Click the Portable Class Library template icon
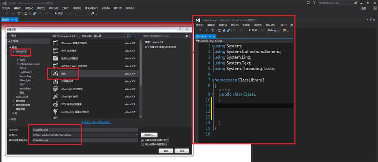Screen dimensions: 378x162 [55, 81]
